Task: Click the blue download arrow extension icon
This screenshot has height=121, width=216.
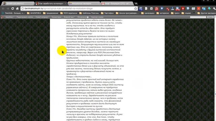Action: pos(162,8)
